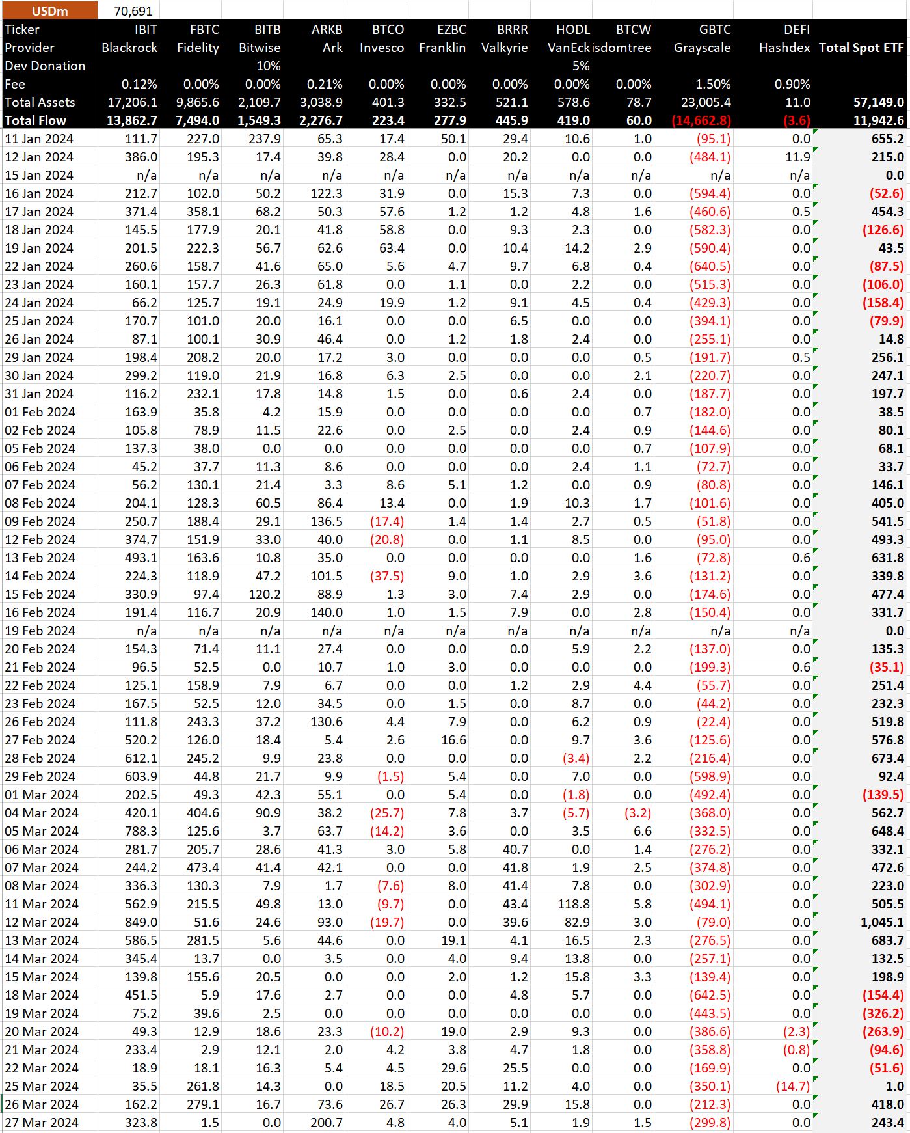
Task: Select the 673.4 total on 28 Feb
Action: (x=888, y=758)
